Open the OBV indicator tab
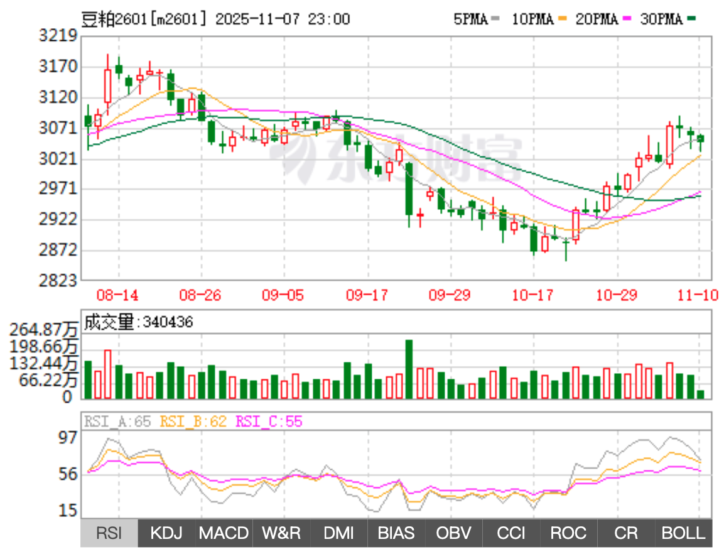Image resolution: width=724 pixels, height=559 pixels. [x=453, y=533]
